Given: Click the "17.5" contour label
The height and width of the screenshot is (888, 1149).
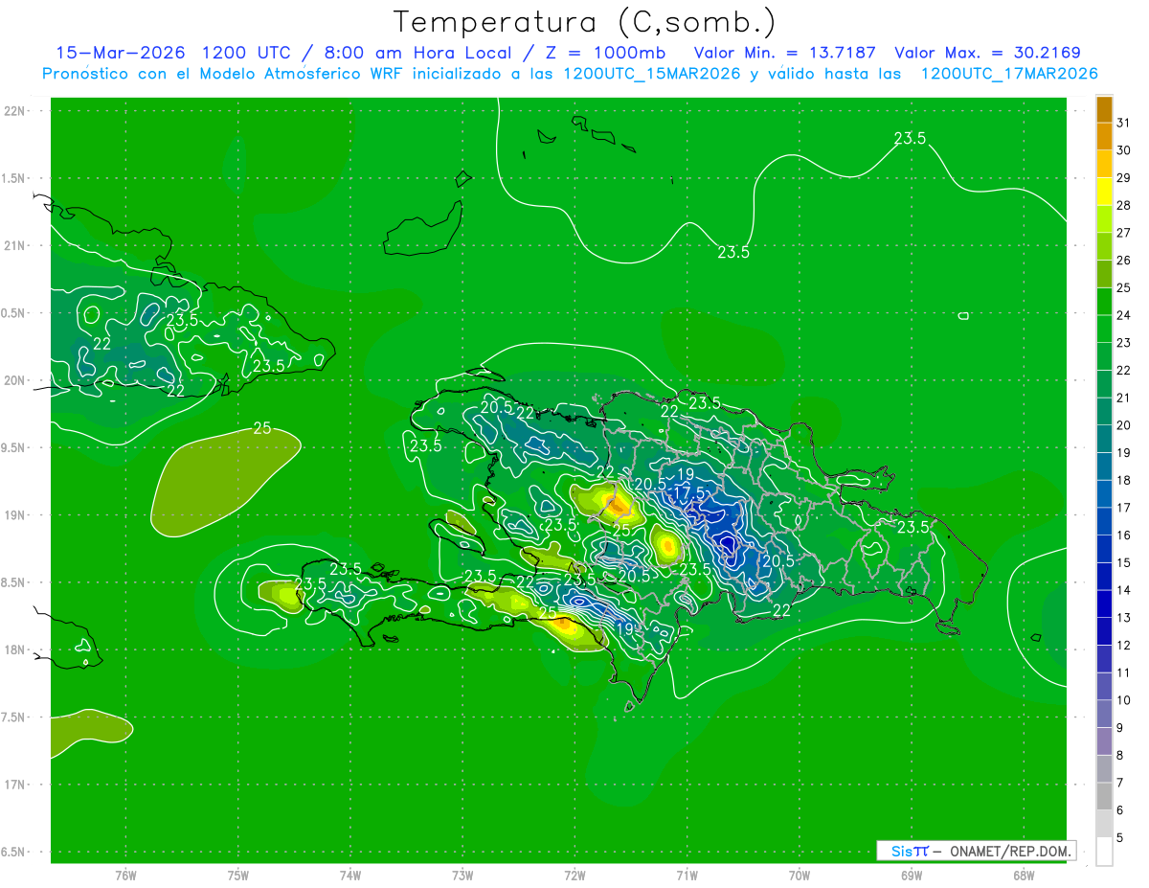Looking at the screenshot, I should pyautogui.click(x=689, y=492).
